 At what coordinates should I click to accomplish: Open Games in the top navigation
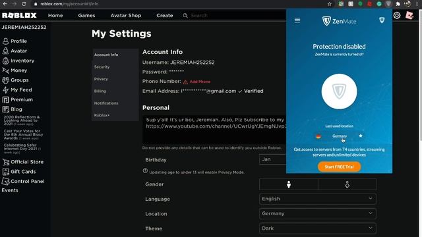(x=86, y=16)
